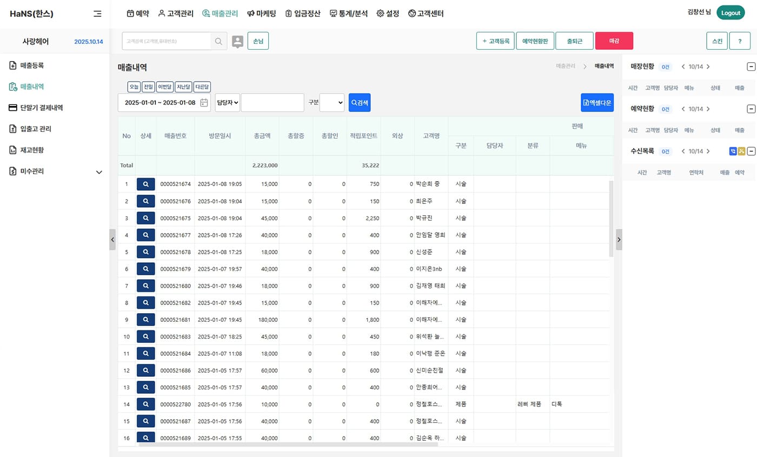
Task: Click the gray customer profile icon
Action: [x=237, y=41]
